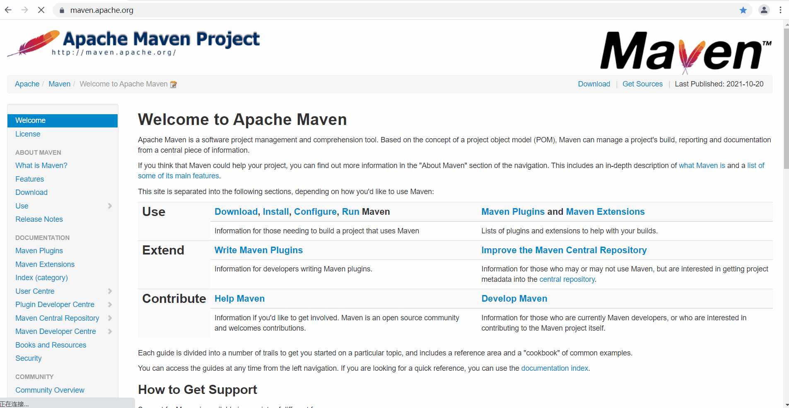Open Maven Plugins heading link in table
Viewport: 789px width, 408px height.
click(513, 212)
